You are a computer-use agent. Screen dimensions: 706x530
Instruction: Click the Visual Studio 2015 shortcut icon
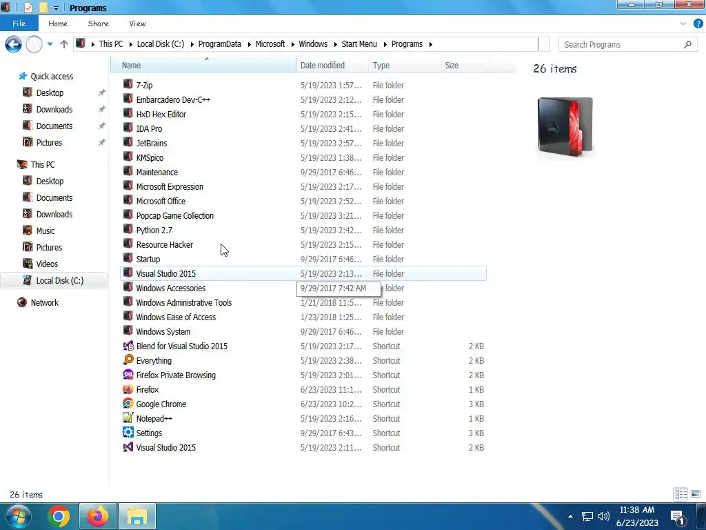pyautogui.click(x=128, y=446)
